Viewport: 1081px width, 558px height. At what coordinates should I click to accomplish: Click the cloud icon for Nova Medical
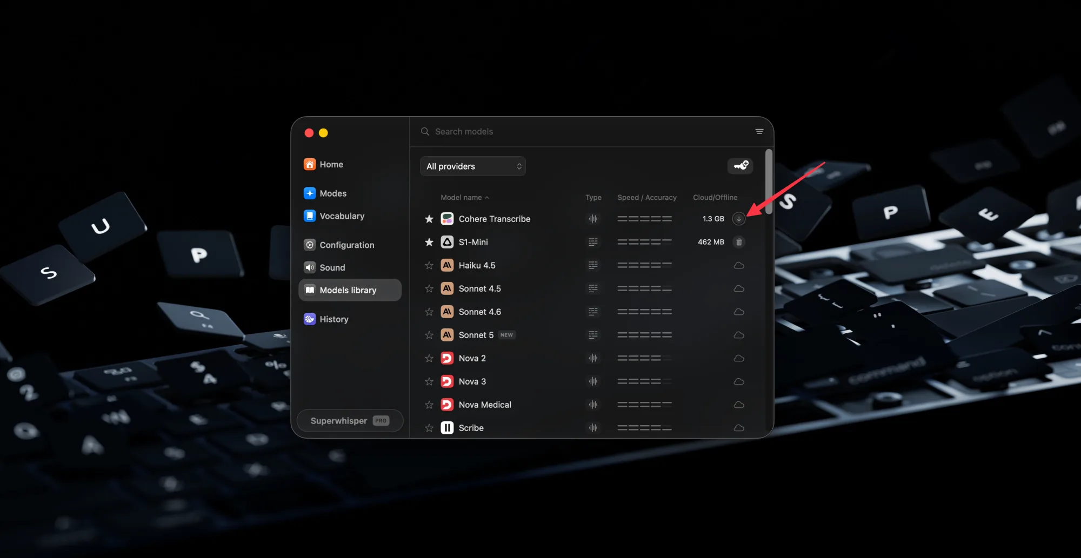(738, 405)
